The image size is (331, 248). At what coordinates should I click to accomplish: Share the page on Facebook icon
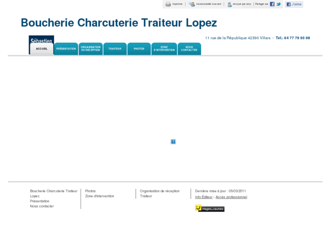272,4
